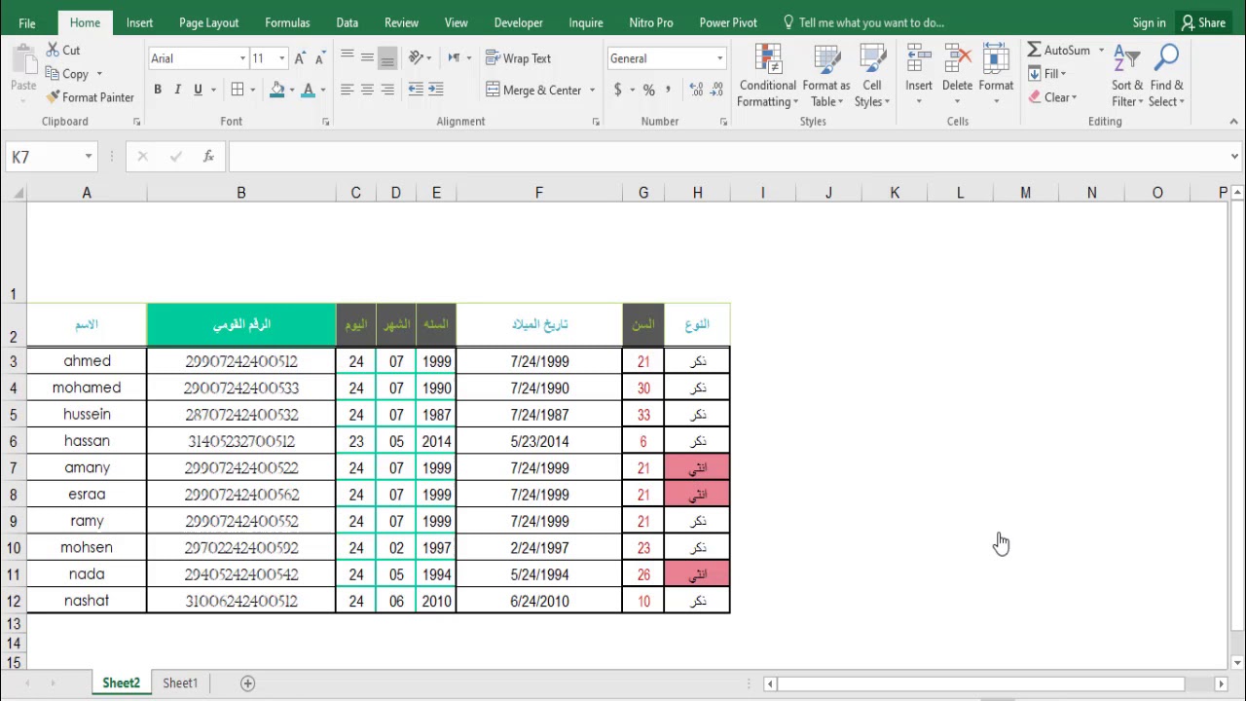
Task: Open font name Arial dropdown
Action: (x=242, y=58)
